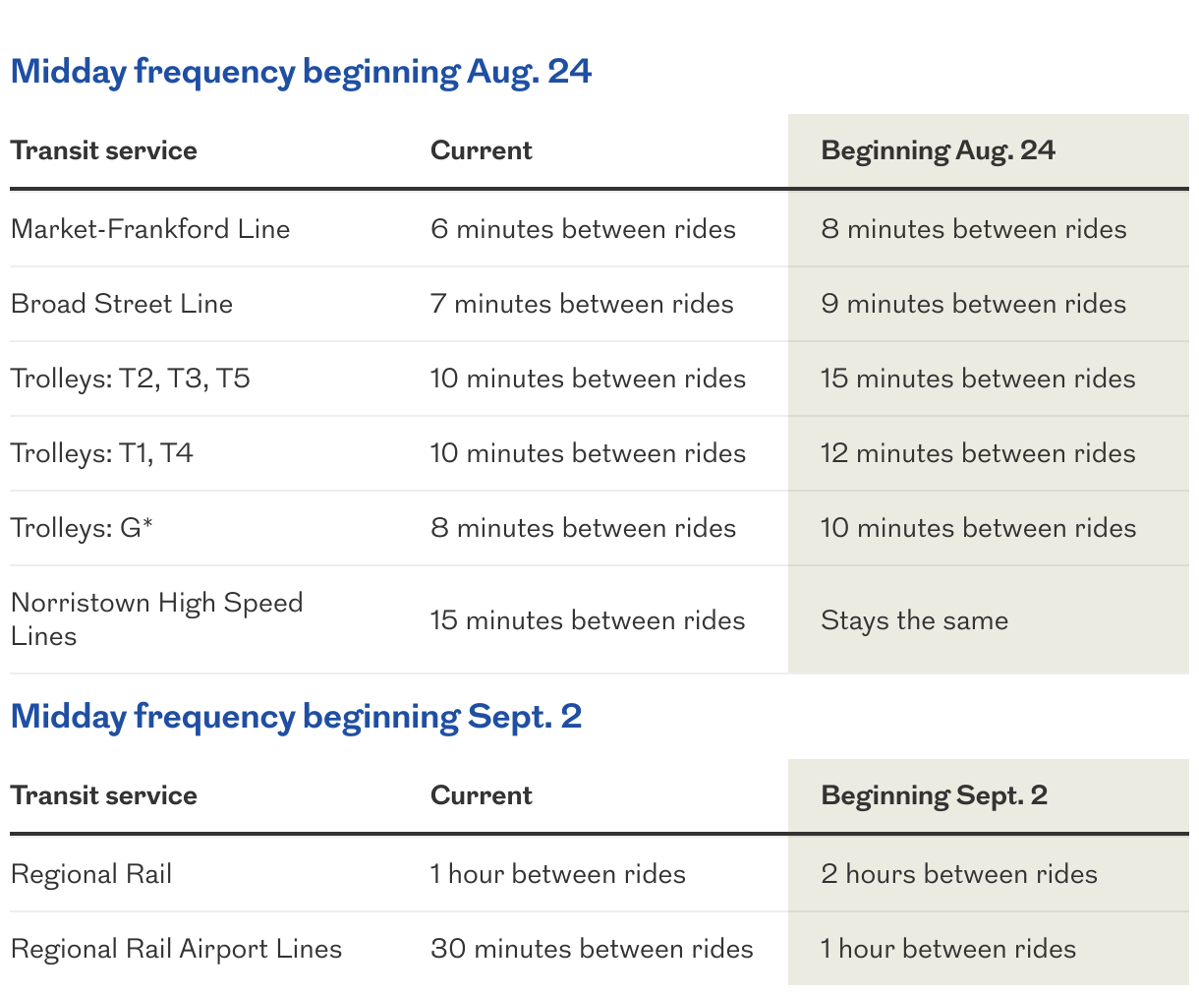This screenshot has width=1199, height=995.
Task: Select '30 minutes between rides' cell
Action: [592, 949]
